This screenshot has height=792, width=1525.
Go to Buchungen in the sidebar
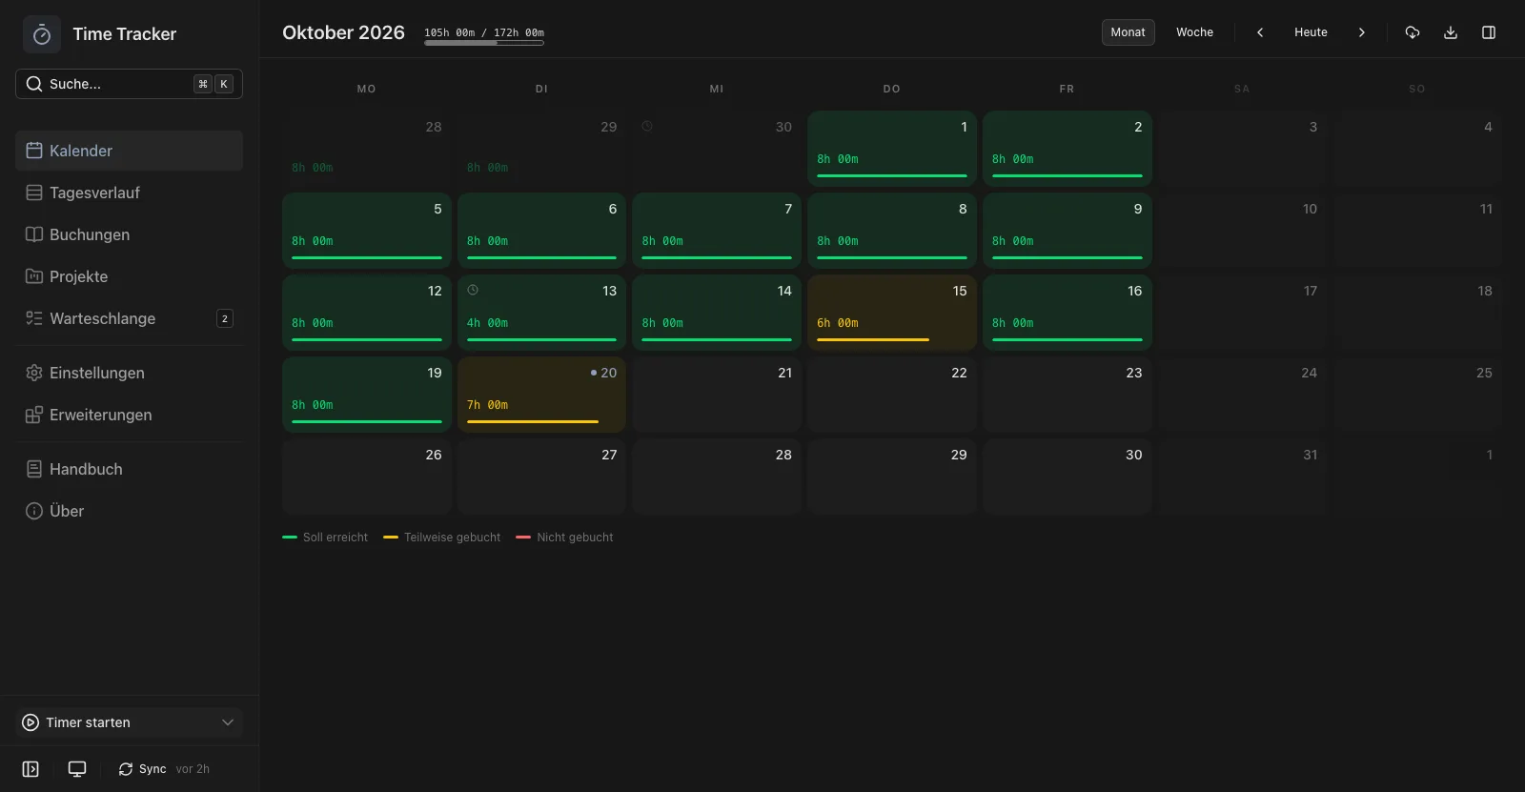pyautogui.click(x=129, y=234)
